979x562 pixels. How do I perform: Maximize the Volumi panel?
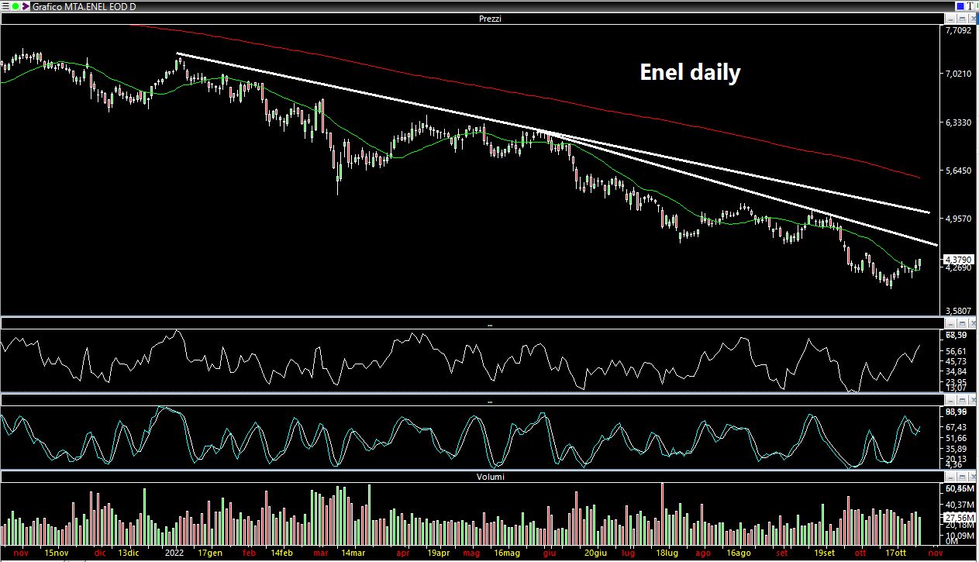pos(961,476)
